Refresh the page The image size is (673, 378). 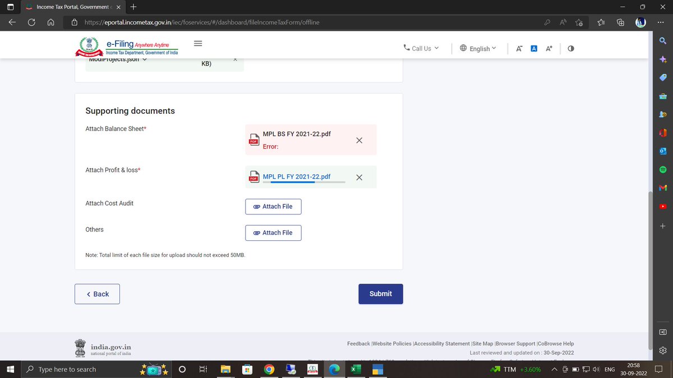[x=31, y=22]
